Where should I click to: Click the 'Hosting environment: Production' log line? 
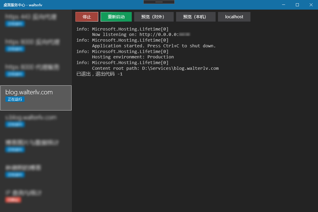pyautogui.click(x=133, y=57)
